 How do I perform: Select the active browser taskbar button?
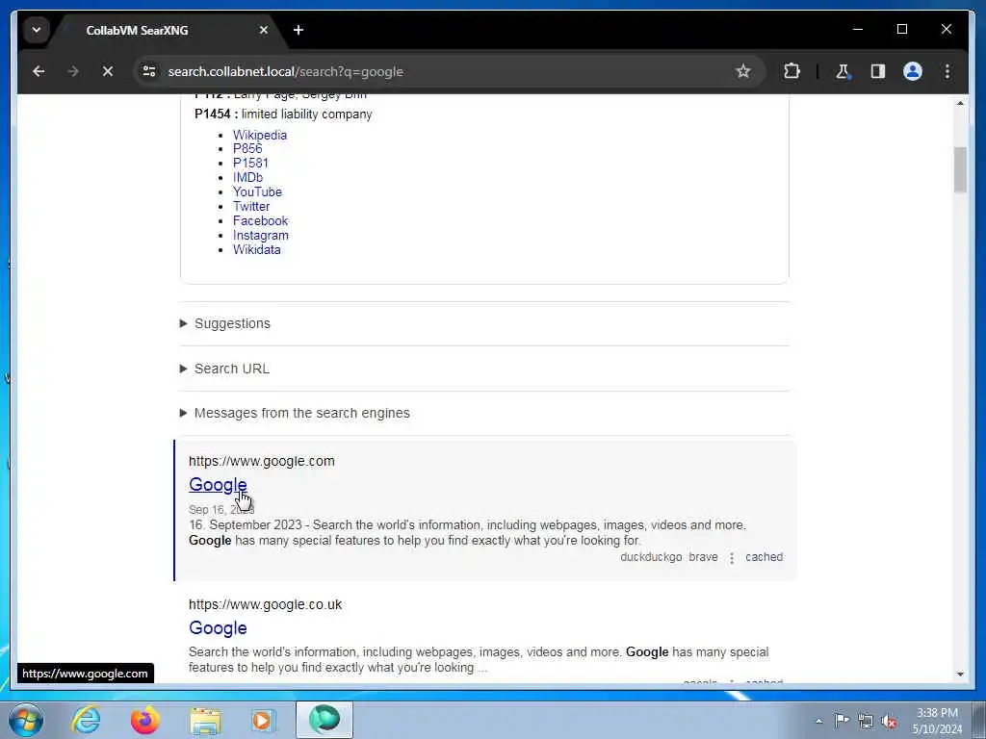324,720
